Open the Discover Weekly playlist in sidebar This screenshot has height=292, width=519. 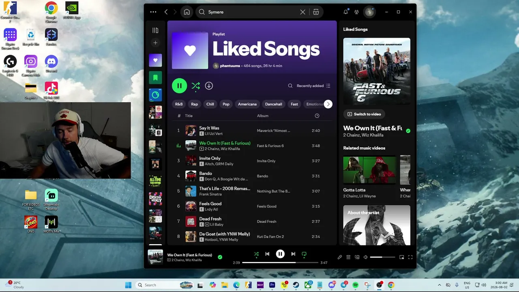(155, 199)
